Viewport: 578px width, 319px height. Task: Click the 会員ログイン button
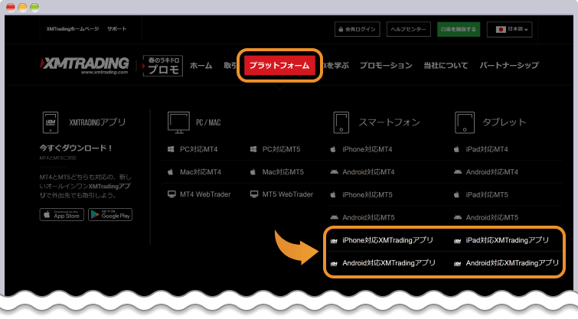pyautogui.click(x=358, y=29)
